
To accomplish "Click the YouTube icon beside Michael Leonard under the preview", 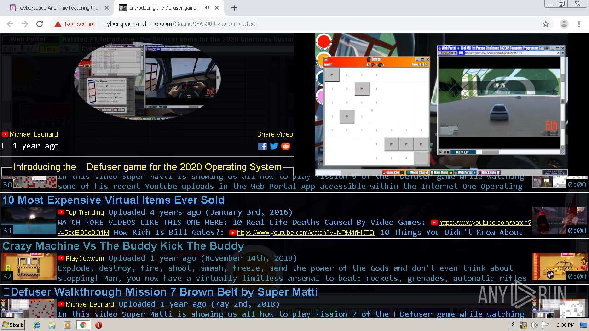I will point(5,134).
